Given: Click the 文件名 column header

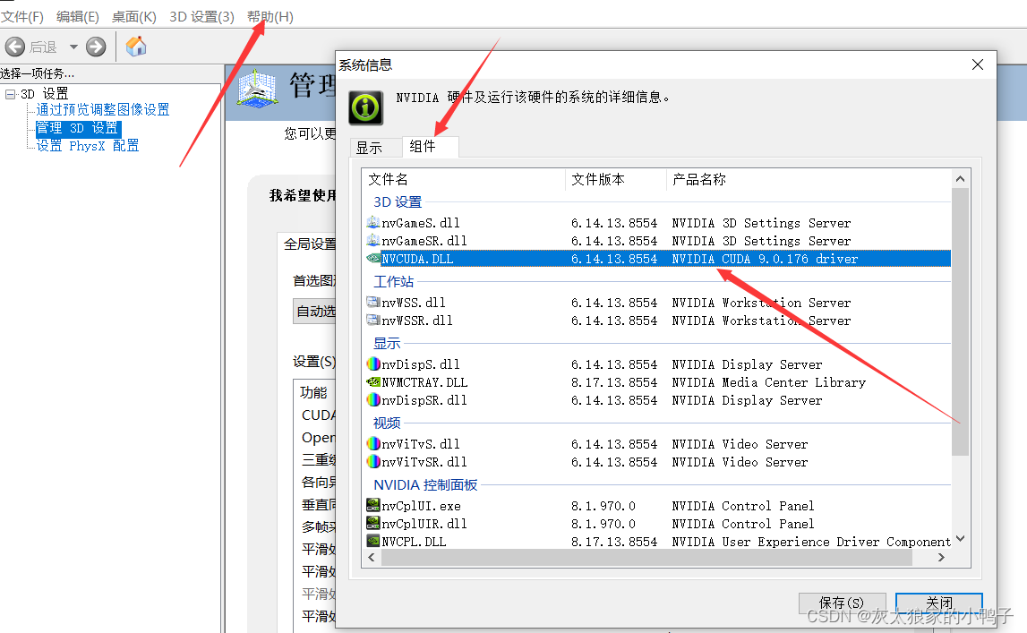Looking at the screenshot, I should (464, 179).
